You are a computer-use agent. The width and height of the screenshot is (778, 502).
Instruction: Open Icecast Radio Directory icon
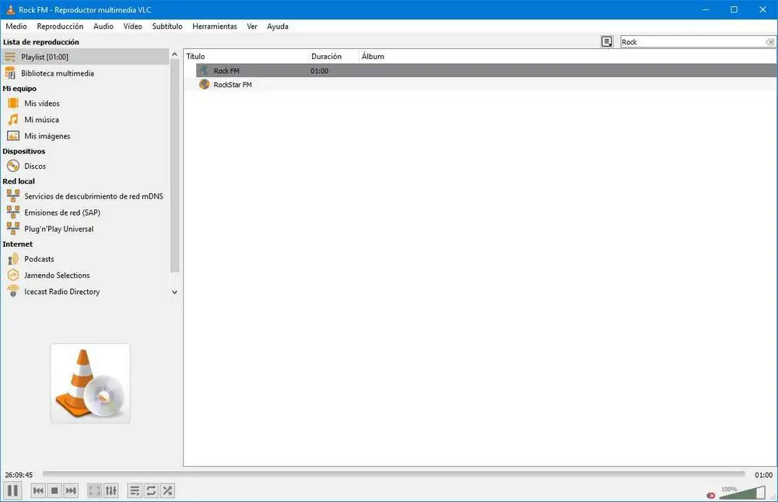point(13,291)
